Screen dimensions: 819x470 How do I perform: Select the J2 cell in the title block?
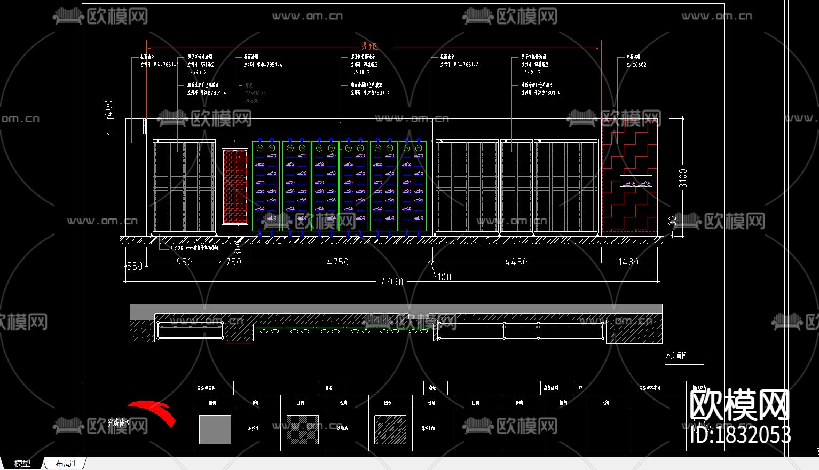tap(580, 388)
